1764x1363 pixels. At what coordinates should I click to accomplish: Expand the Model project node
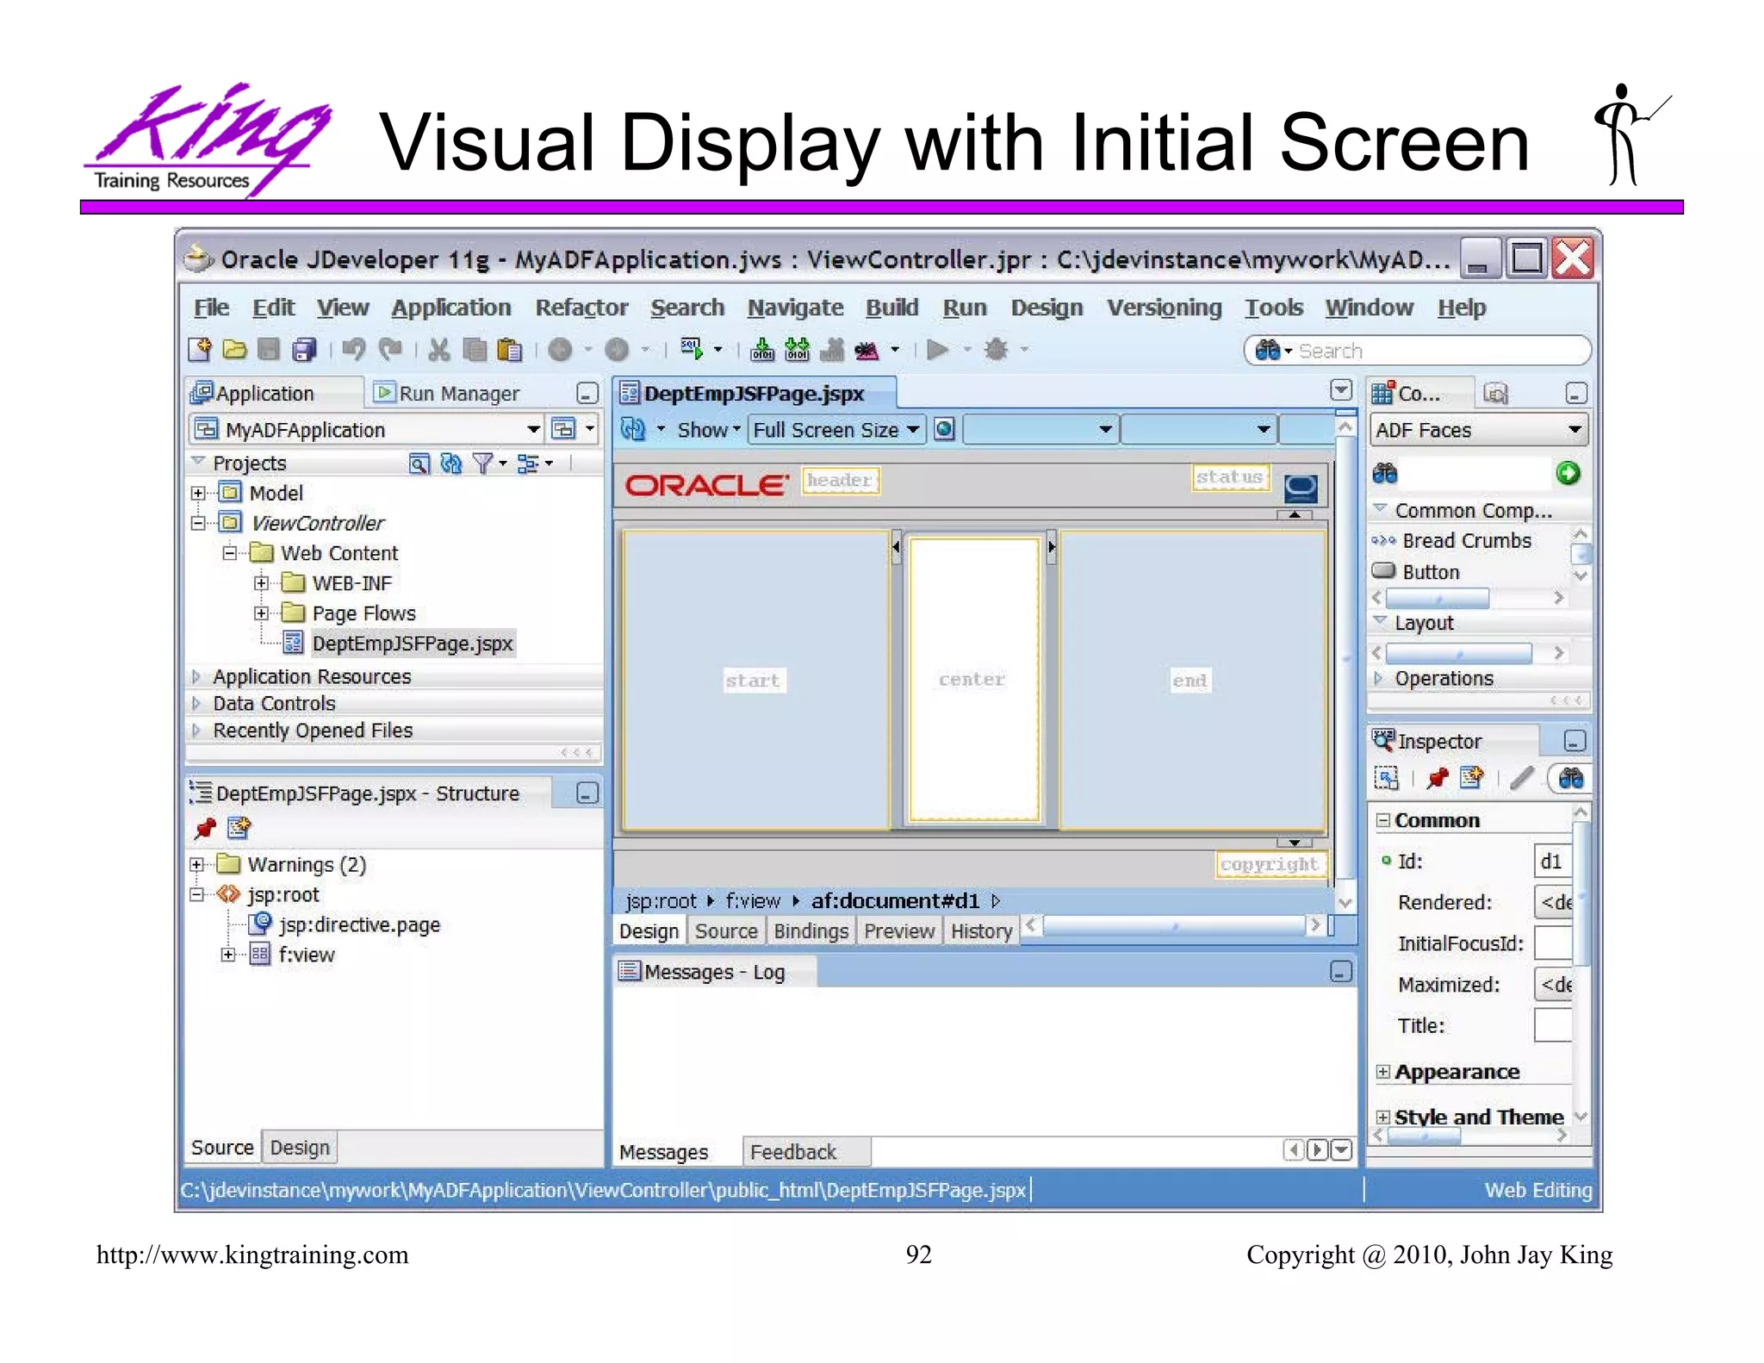tap(198, 493)
